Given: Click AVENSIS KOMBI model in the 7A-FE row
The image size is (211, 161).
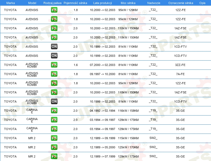Looking at the screenshot, I should 32,74.
